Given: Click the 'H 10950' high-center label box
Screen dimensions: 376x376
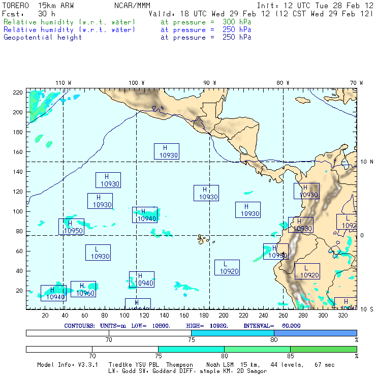Looking at the screenshot, I should [71, 227].
